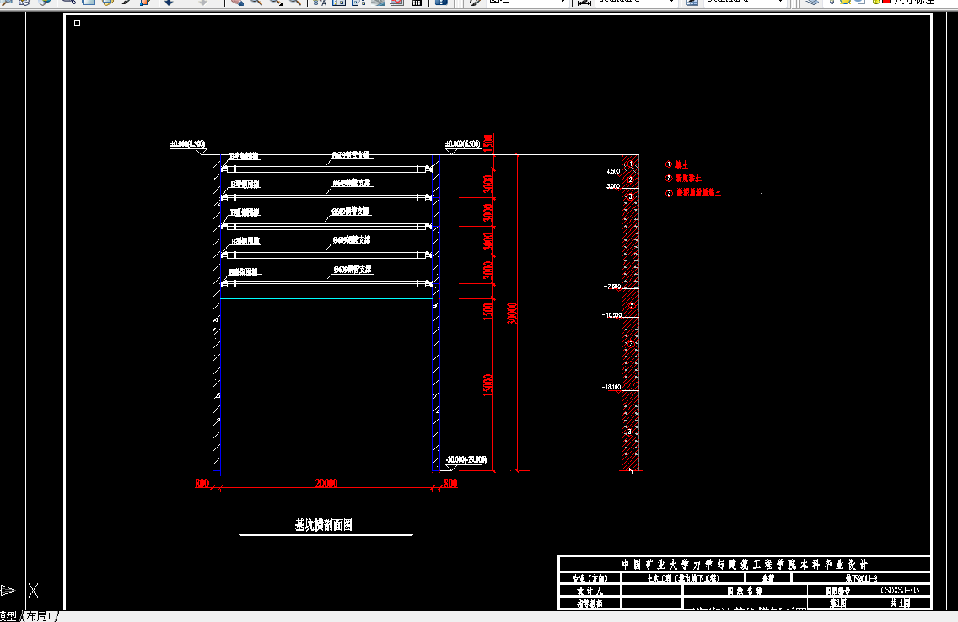Image resolution: width=958 pixels, height=622 pixels.
Task: Click the X mark beside the triangle icon
Action: tap(33, 590)
